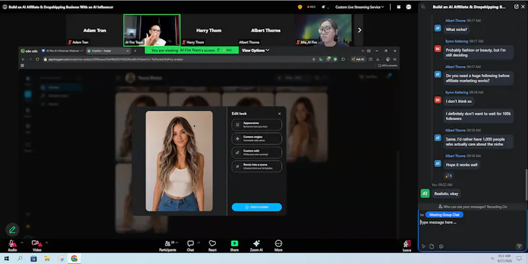The width and height of the screenshot is (528, 264).
Task: Open the Participants panel
Action: tap(168, 246)
